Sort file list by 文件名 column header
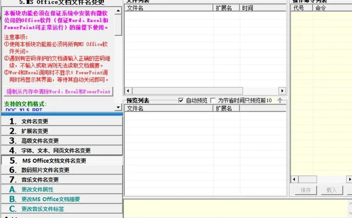Image resolution: width=352 pixels, height=218 pixels. 169,8
